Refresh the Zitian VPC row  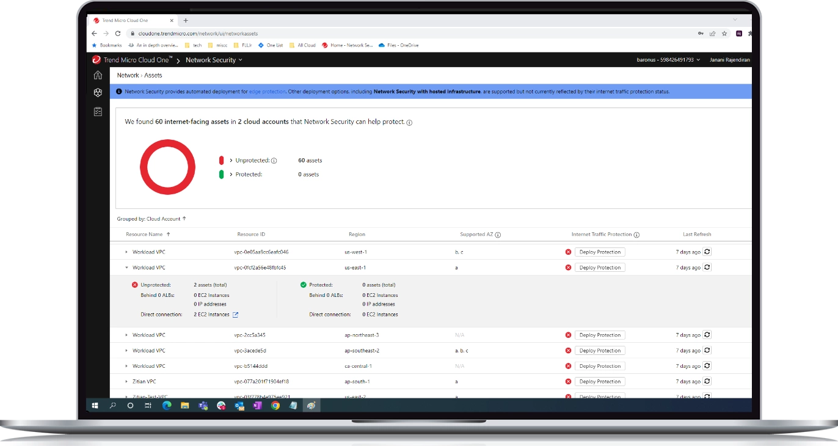pyautogui.click(x=707, y=381)
